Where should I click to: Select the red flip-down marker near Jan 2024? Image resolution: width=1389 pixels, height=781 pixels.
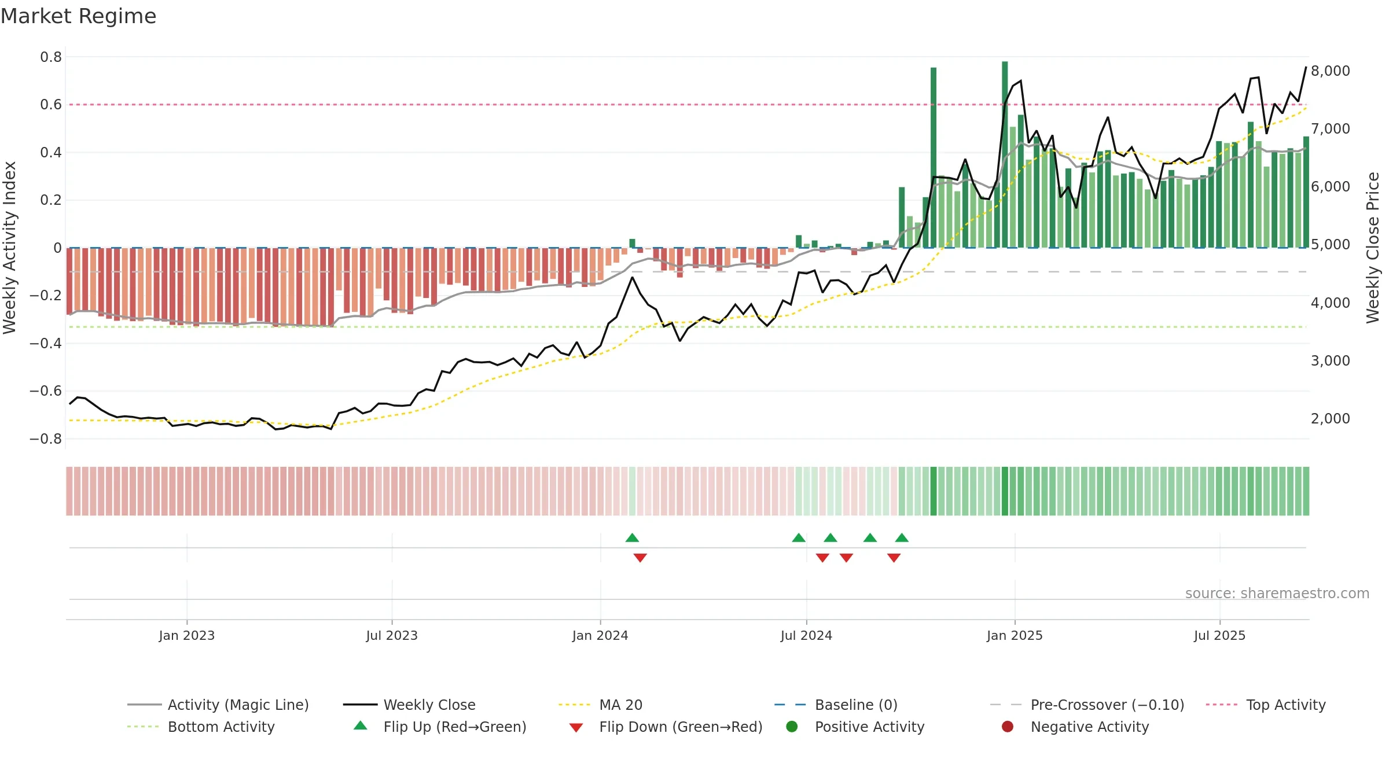(640, 558)
